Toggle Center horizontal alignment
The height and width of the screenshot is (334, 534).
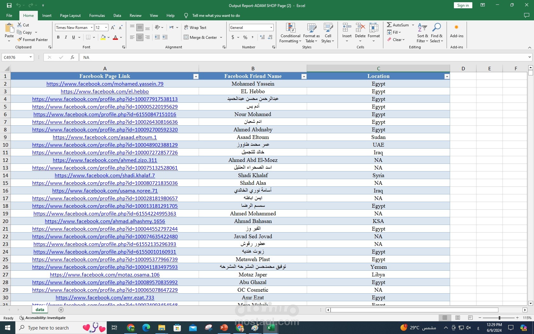pos(140,38)
